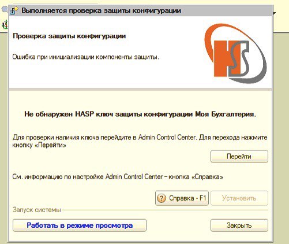Click the orange HS logo image
This screenshot has height=244, width=289.
tap(235, 54)
